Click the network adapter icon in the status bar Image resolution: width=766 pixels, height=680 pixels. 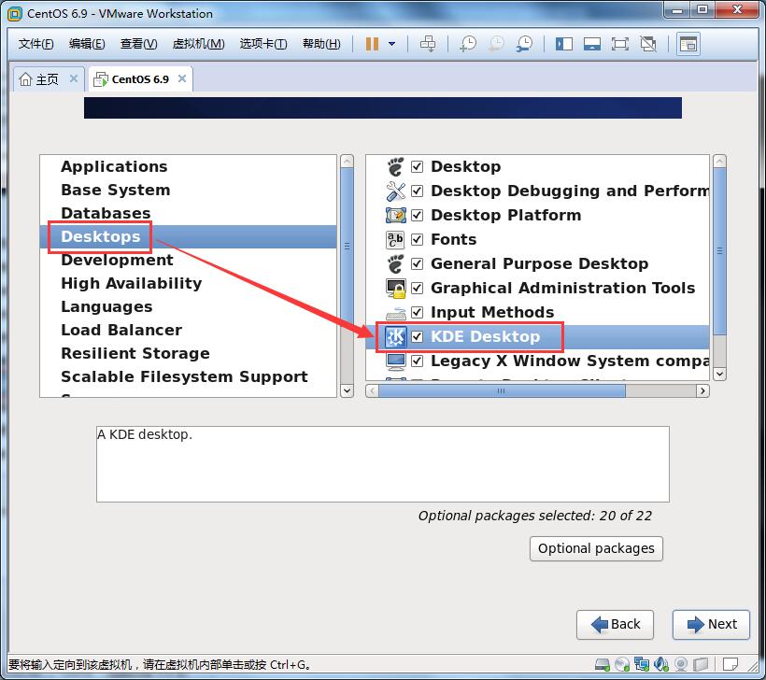click(642, 664)
